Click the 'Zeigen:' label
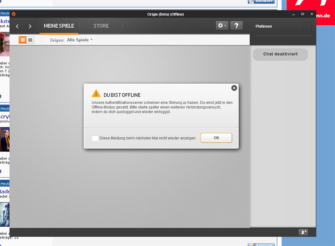This screenshot has width=335, height=246. (x=57, y=40)
